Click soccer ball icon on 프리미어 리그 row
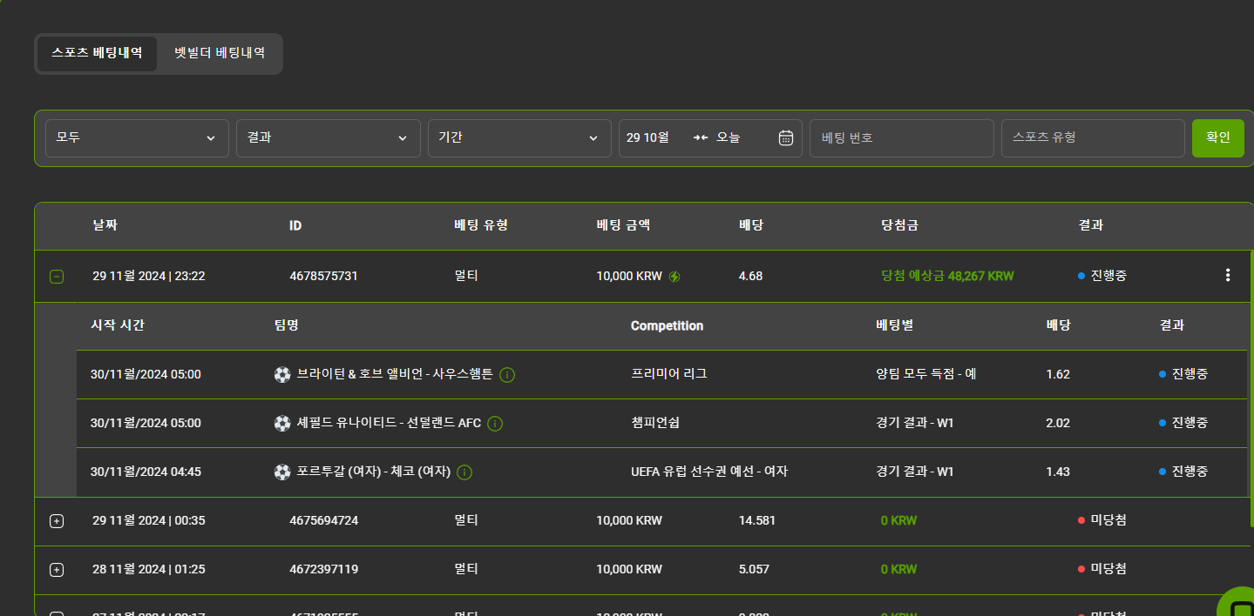 click(281, 375)
